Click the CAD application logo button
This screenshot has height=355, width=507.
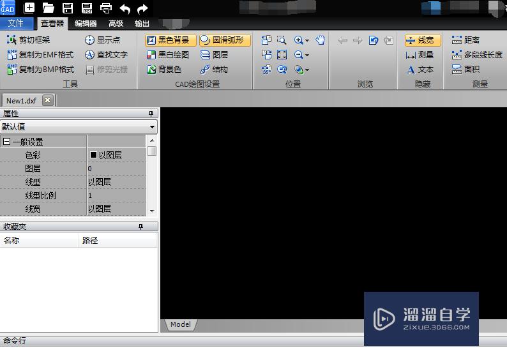(8, 8)
